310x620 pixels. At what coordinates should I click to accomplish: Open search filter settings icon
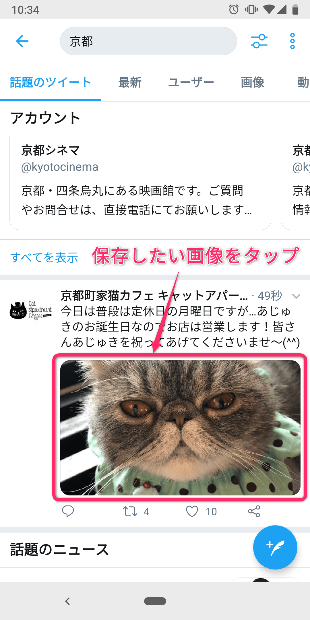(x=259, y=41)
